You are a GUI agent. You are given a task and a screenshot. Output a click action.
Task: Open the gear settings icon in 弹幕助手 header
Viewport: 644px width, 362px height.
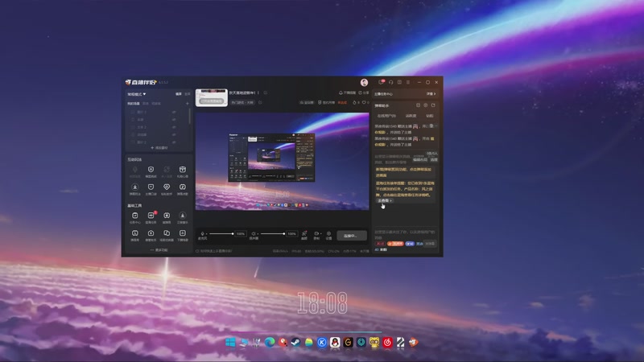point(426,105)
